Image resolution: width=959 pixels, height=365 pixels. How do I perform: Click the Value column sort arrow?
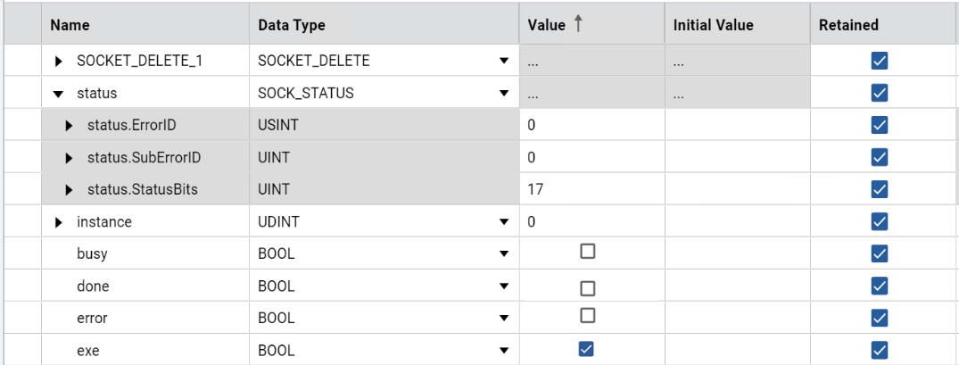point(578,25)
